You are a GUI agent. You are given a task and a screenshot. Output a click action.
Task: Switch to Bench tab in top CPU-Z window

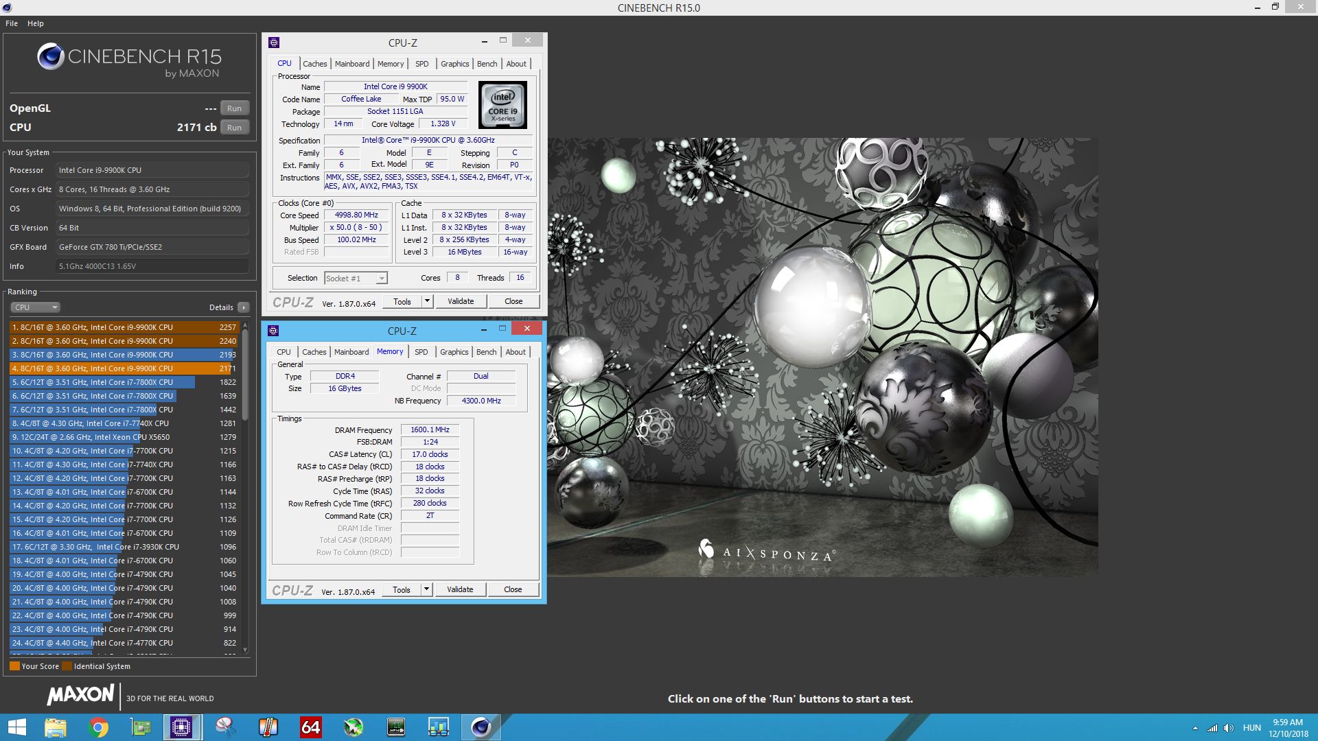click(x=487, y=64)
